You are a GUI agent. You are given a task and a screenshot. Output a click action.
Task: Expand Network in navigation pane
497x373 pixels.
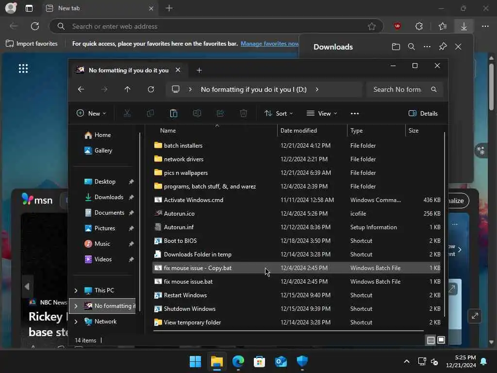[76, 322]
